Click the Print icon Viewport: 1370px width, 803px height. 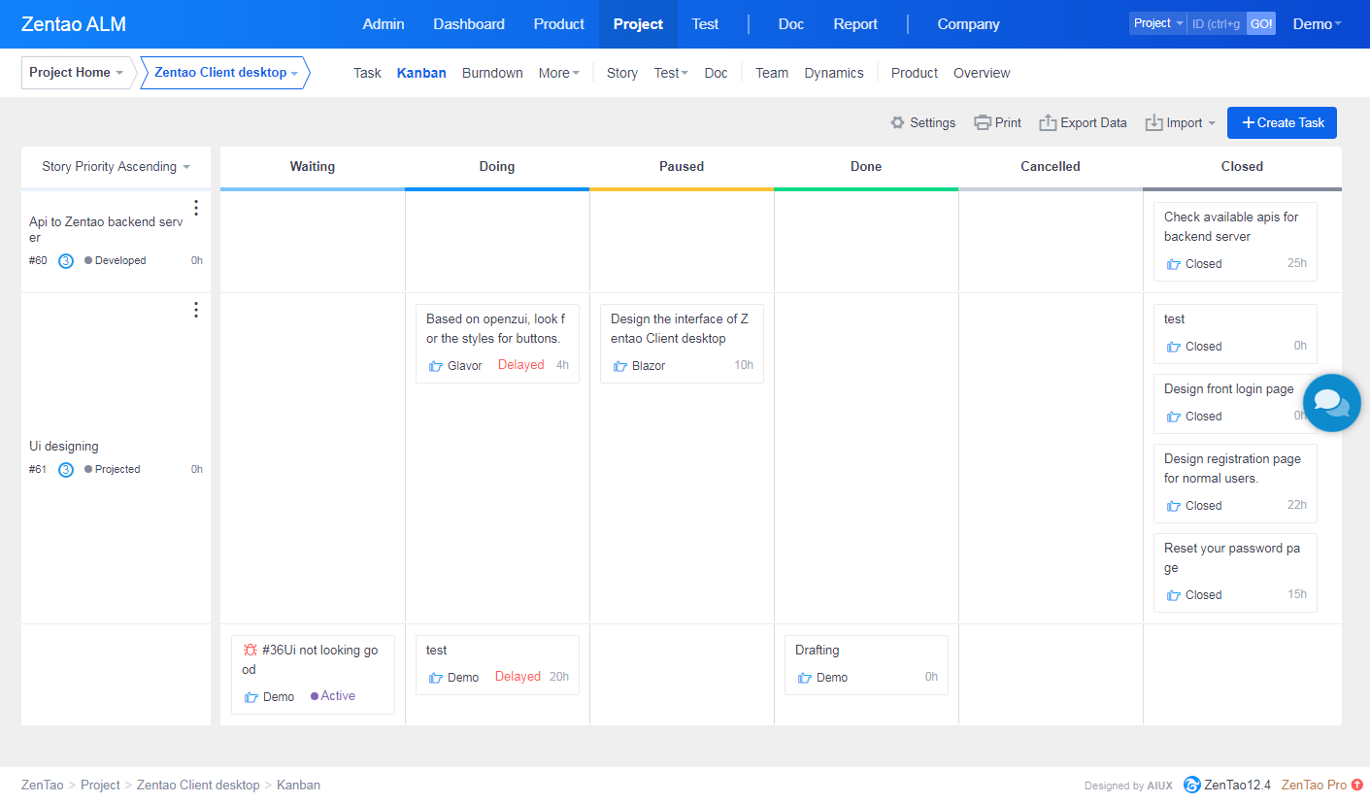click(x=983, y=123)
